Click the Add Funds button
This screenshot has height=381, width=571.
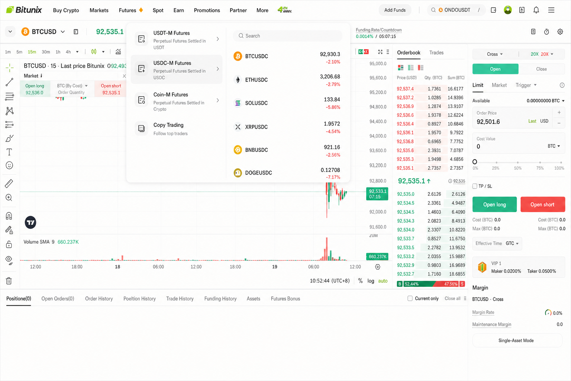(x=395, y=10)
